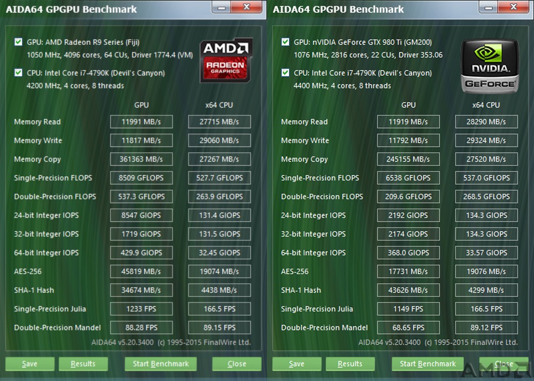
Task: Select the 429.9 GIOPS 64-bit integer result
Action: (x=142, y=253)
